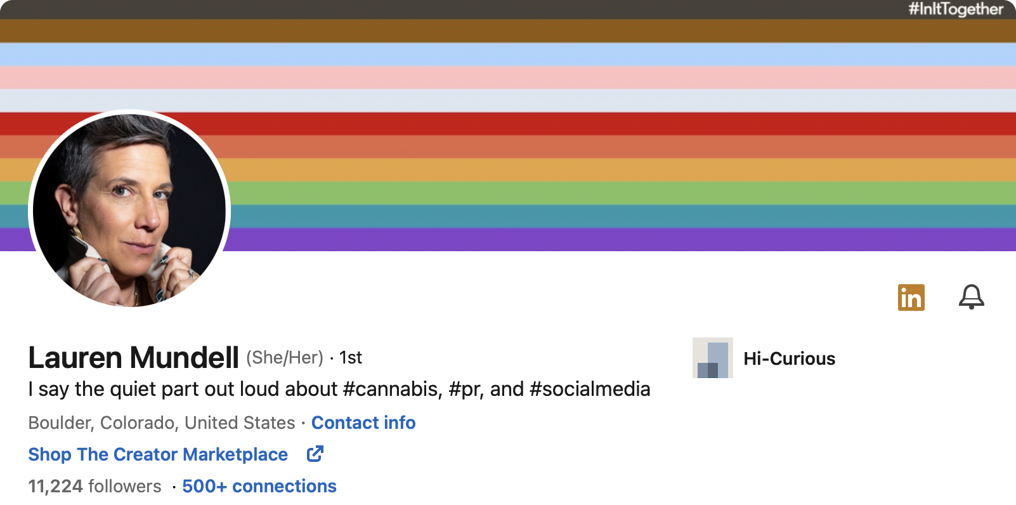Follow the Shop The Creator Marketplace link
Image resolution: width=1016 pixels, height=505 pixels.
coord(158,454)
